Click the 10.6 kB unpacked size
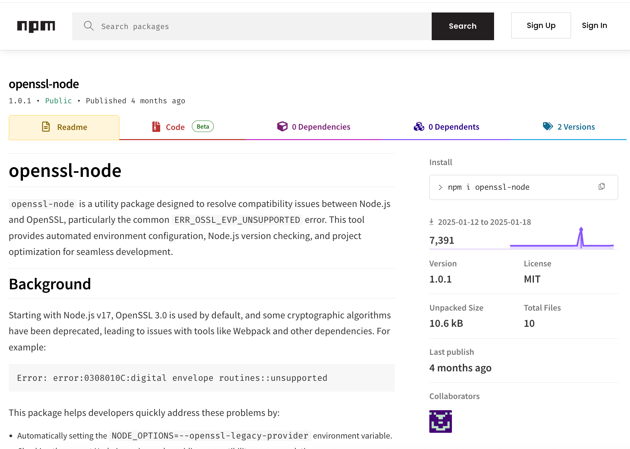 pyautogui.click(x=446, y=323)
